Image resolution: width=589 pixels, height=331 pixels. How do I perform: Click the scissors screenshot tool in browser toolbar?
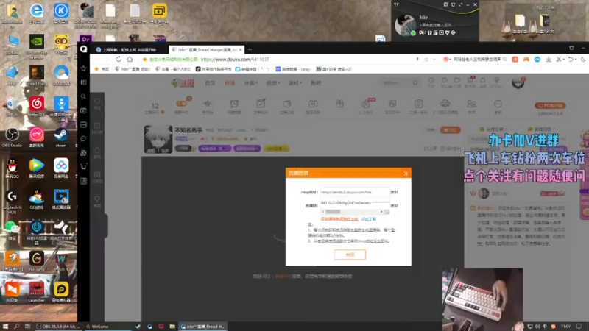tap(559, 60)
